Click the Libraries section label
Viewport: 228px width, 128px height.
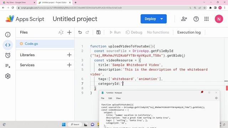click(x=27, y=55)
